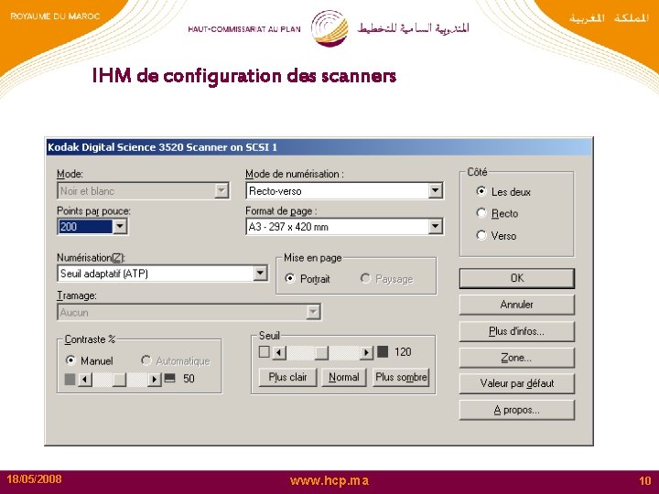The width and height of the screenshot is (659, 494).
Task: Select the Recto side option
Action: [481, 213]
